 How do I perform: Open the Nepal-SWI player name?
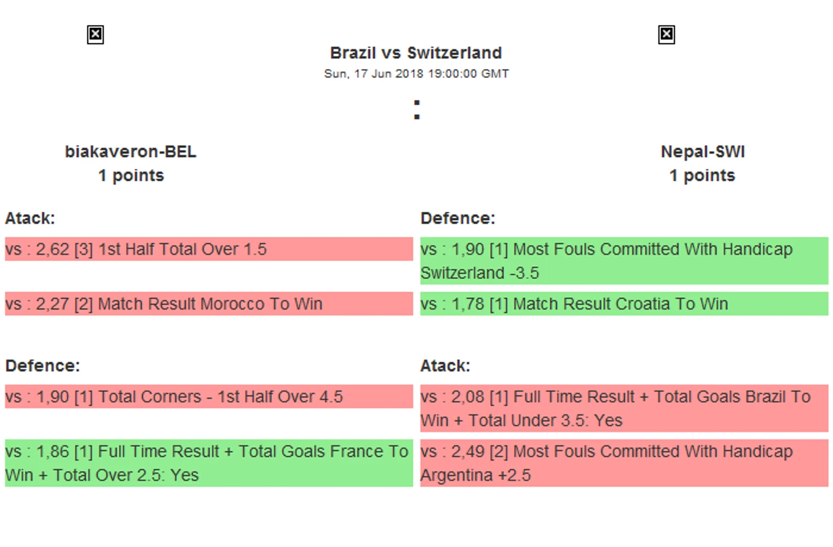pos(702,152)
